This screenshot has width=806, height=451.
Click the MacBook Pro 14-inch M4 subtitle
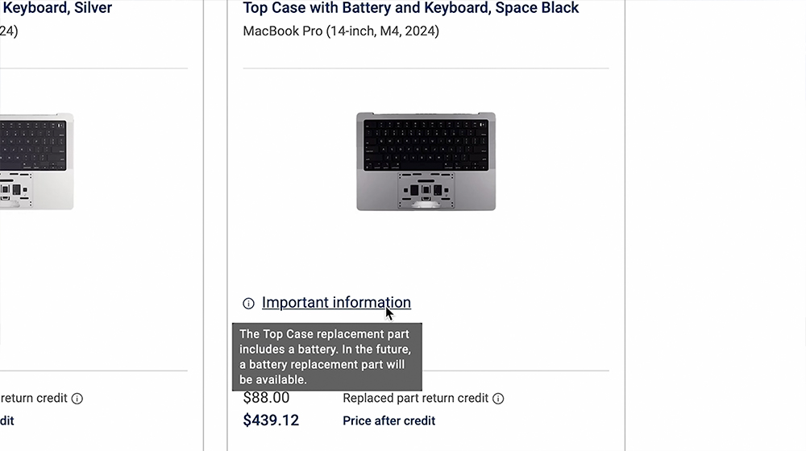(x=341, y=31)
